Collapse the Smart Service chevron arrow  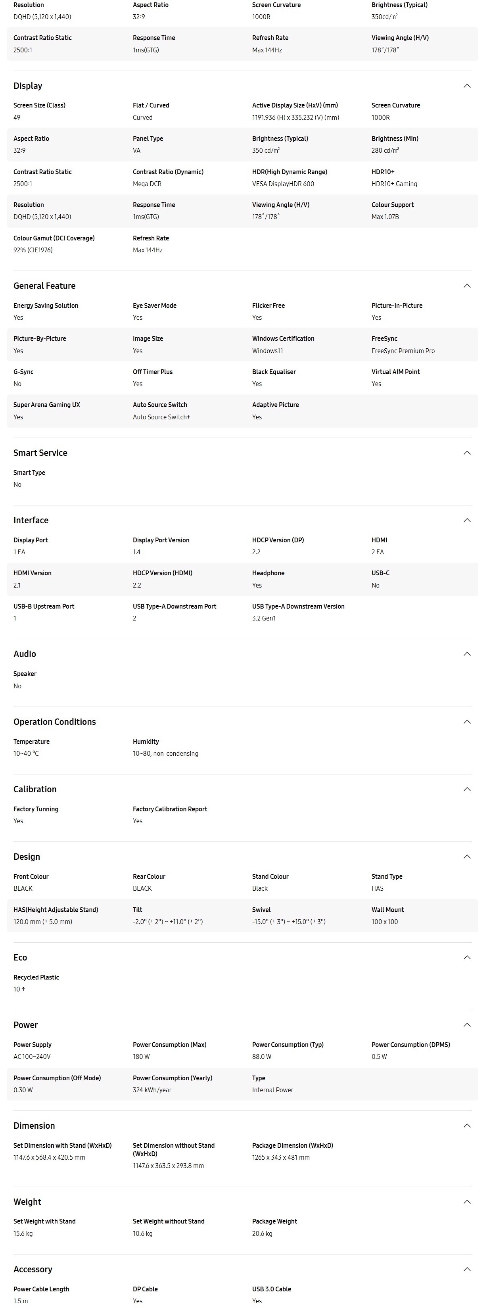pos(466,453)
